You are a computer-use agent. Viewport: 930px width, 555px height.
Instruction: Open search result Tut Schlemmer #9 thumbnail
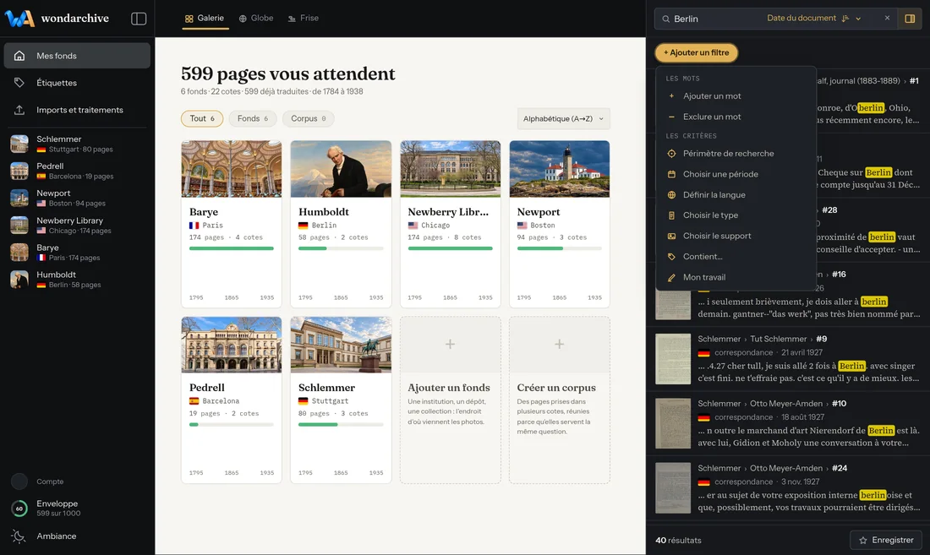click(673, 359)
